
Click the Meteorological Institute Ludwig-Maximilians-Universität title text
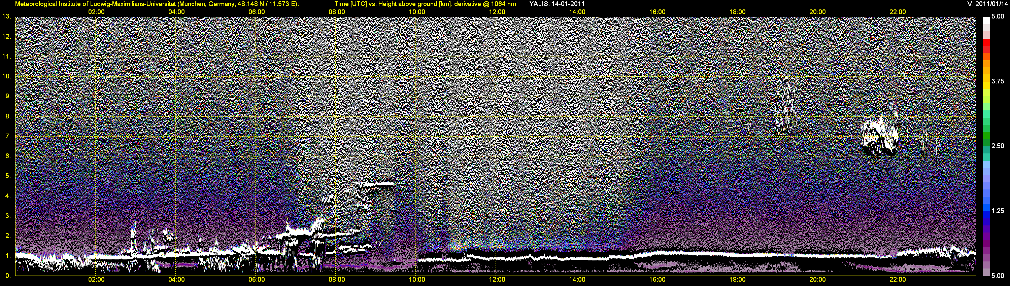point(157,4)
